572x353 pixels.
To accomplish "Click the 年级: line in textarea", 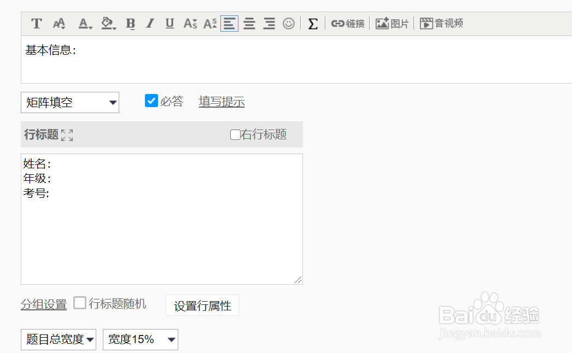I will pyautogui.click(x=37, y=178).
